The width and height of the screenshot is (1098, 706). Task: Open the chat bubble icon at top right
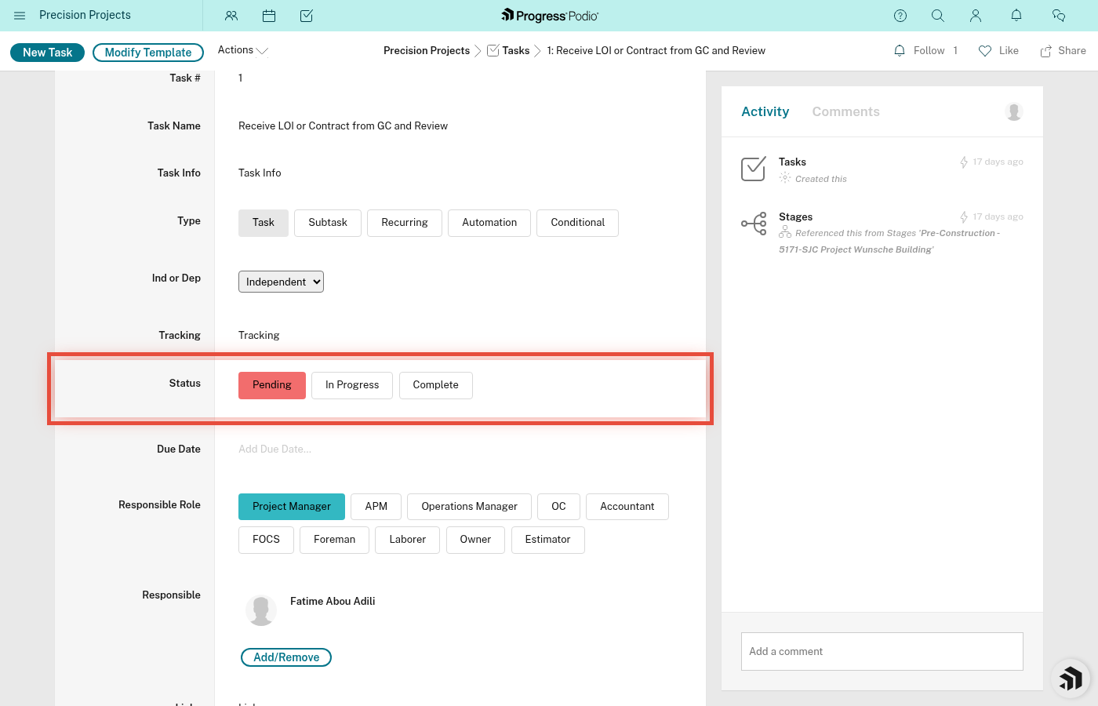tap(1059, 16)
